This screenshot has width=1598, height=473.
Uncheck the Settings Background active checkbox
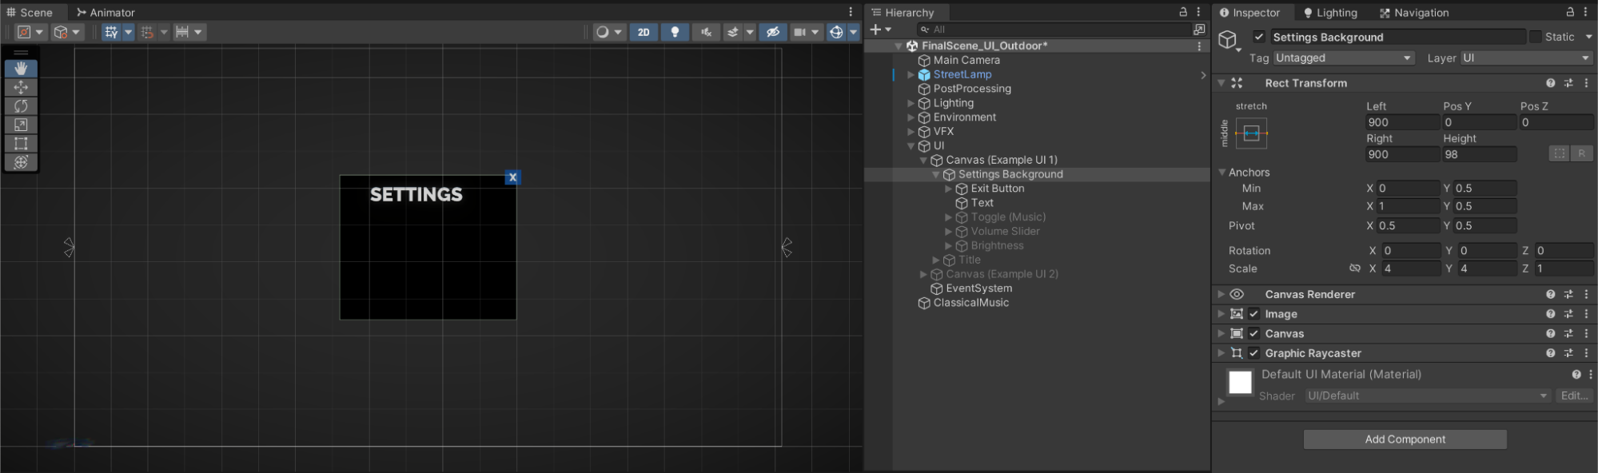point(1259,37)
